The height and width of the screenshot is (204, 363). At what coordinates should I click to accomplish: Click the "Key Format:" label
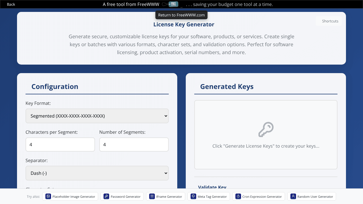point(38,103)
